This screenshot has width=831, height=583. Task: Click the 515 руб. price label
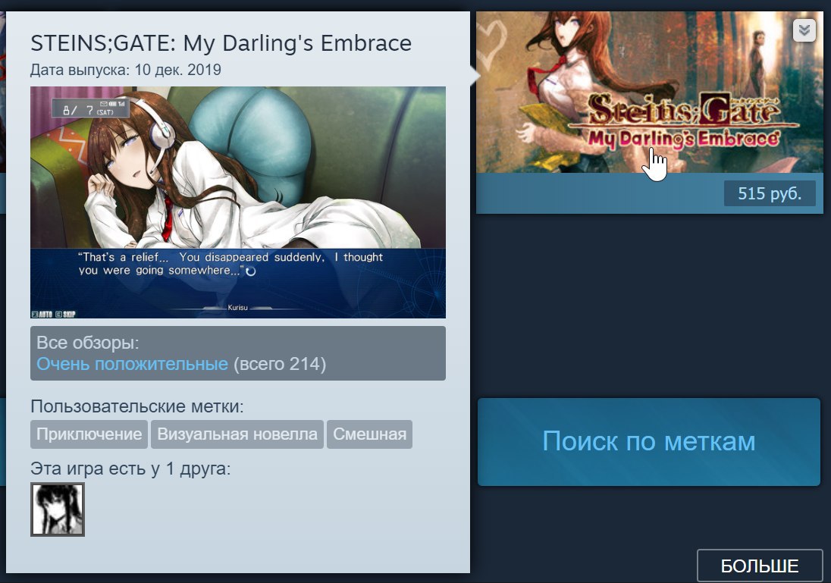point(770,193)
